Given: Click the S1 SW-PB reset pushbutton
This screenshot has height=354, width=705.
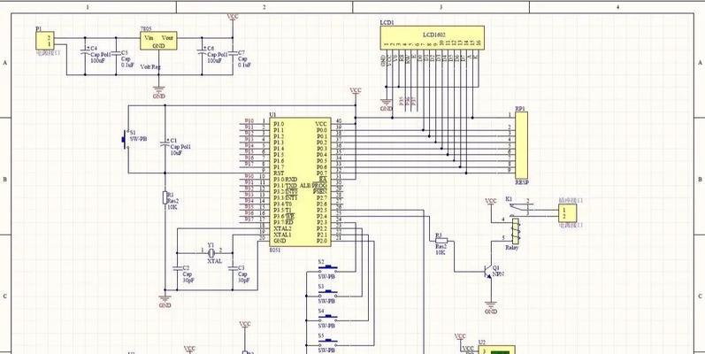Looking at the screenshot, I should [x=124, y=139].
